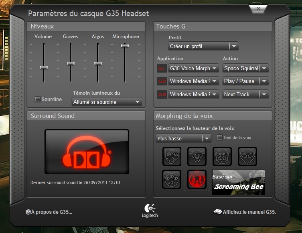Click Affichez le manuel G35 link
This screenshot has width=302, height=233.
click(245, 212)
